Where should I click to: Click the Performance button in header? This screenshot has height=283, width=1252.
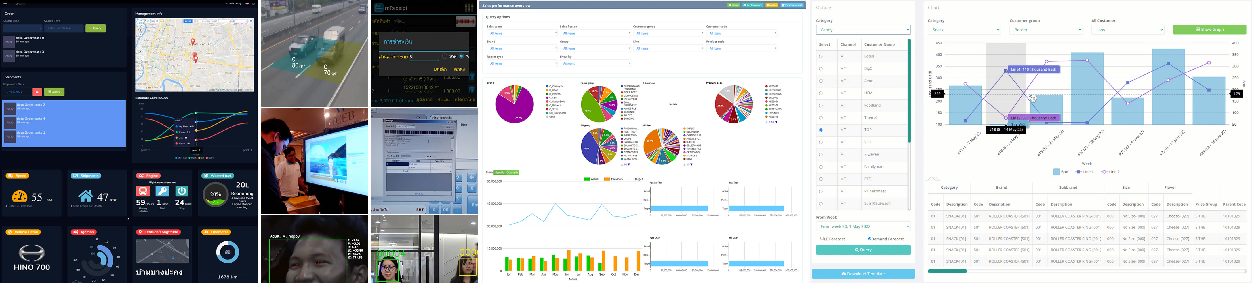pyautogui.click(x=753, y=5)
